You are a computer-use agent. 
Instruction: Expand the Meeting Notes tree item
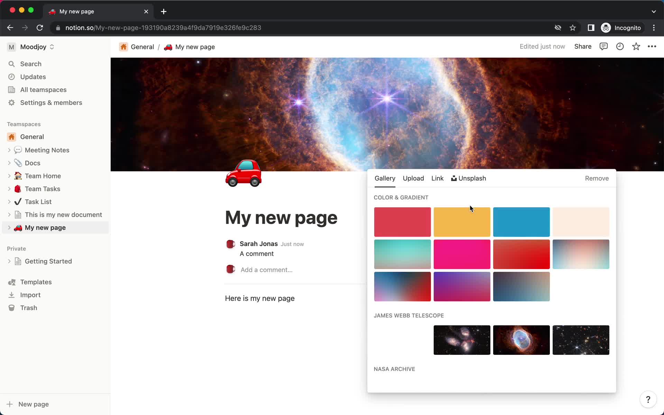tap(9, 150)
